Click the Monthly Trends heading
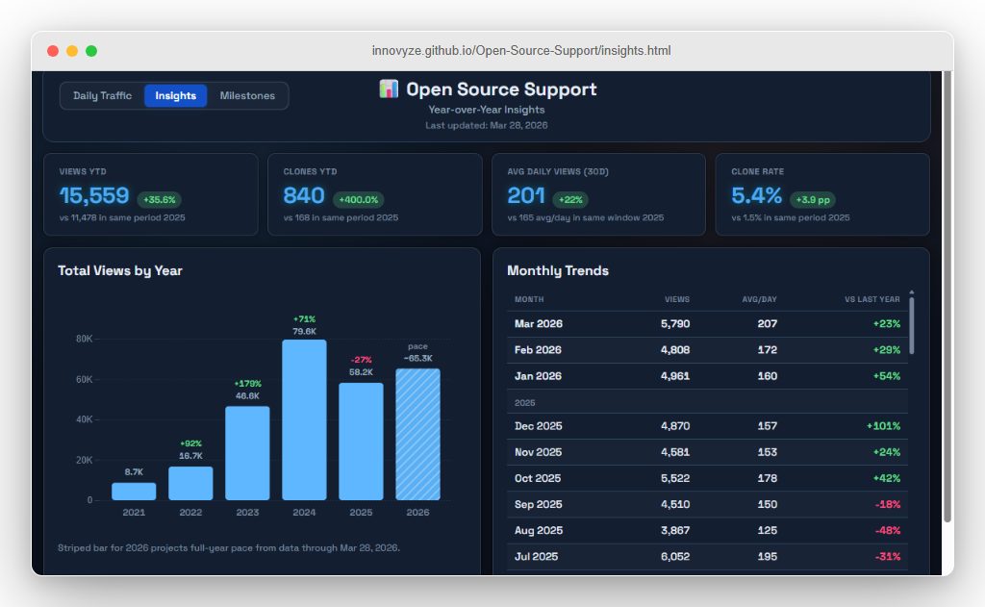This screenshot has height=607, width=985. (x=558, y=271)
